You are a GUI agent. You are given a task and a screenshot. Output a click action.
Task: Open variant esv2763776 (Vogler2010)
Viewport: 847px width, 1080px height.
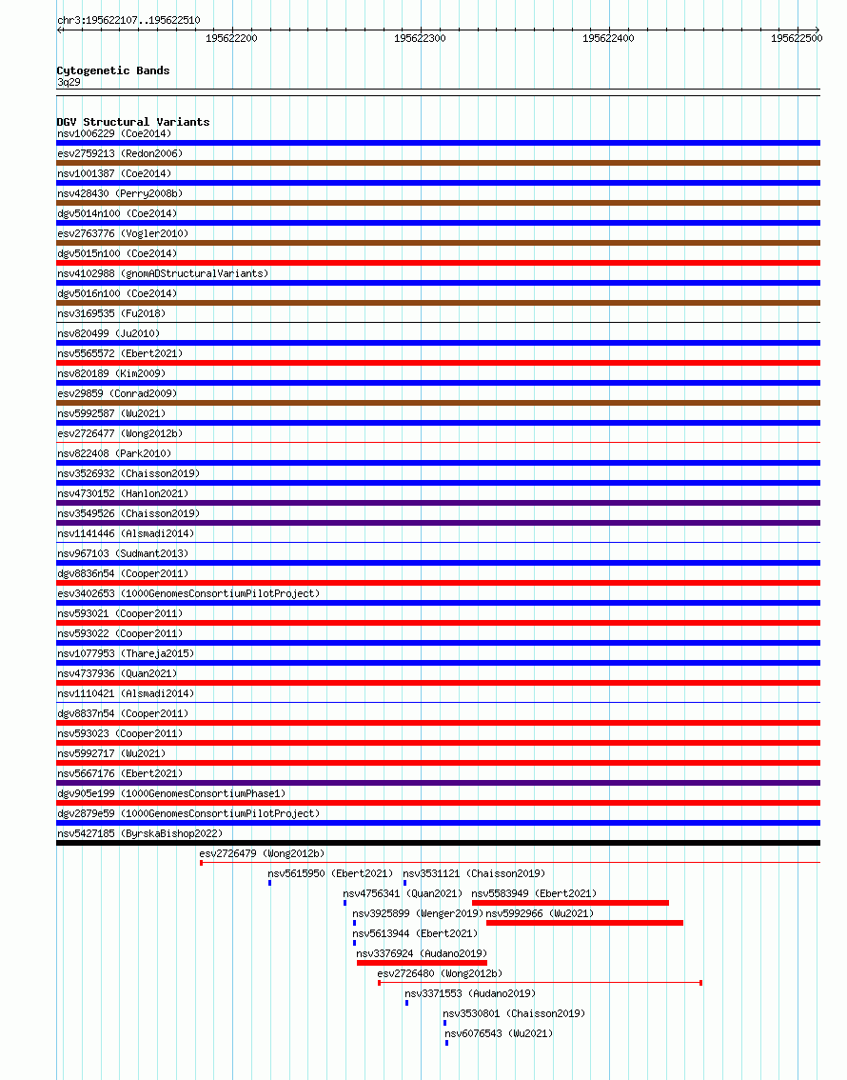tap(123, 233)
